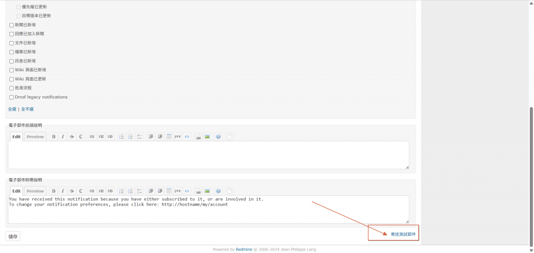Bold button in email header toolbar
Image resolution: width=534 pixels, height=253 pixels.
coord(54,137)
